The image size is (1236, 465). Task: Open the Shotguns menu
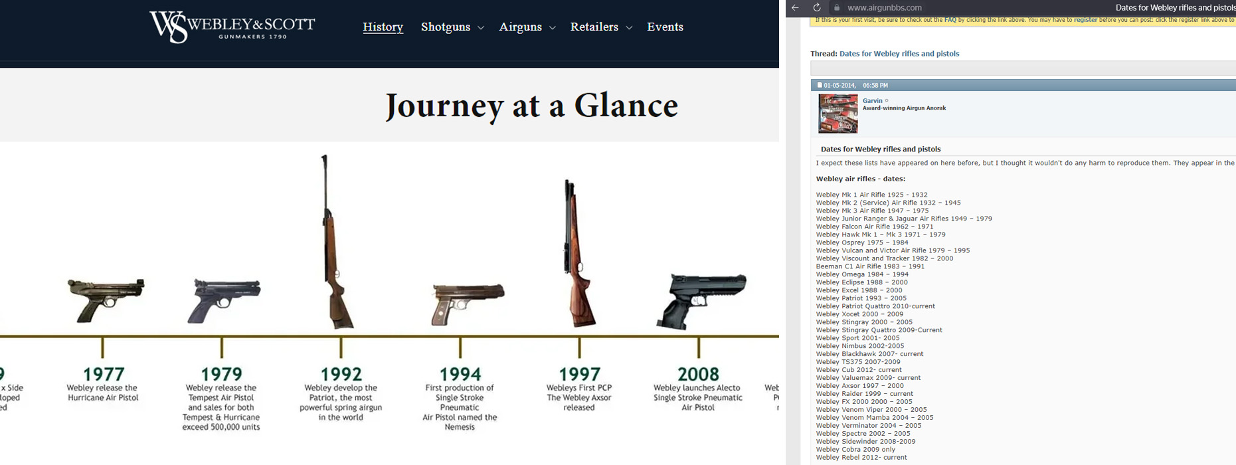446,27
